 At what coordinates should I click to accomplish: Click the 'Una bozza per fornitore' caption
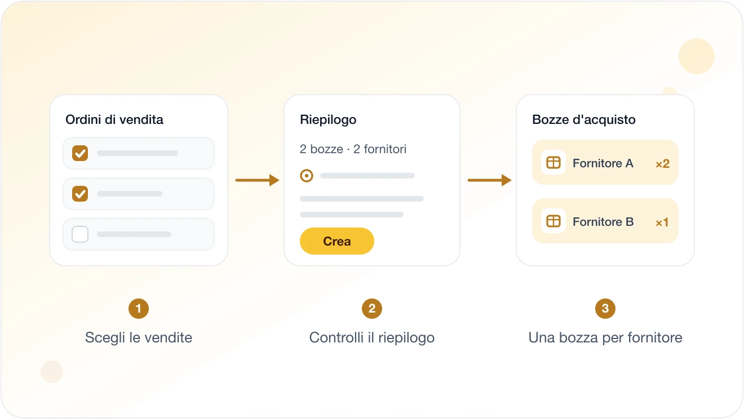605,338
